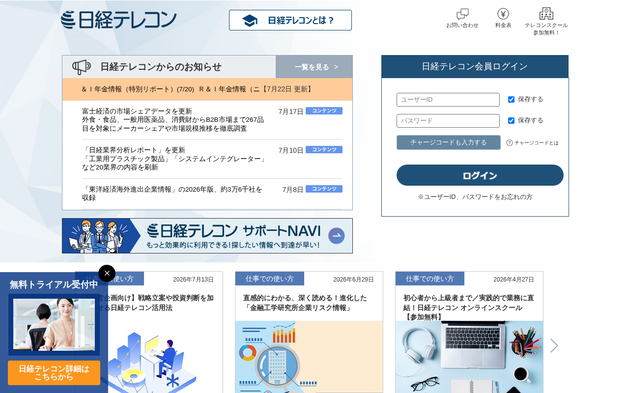Viewport: 629px width, 393px height.
Task: Click the 日経テレコン logo
Action: click(x=118, y=20)
